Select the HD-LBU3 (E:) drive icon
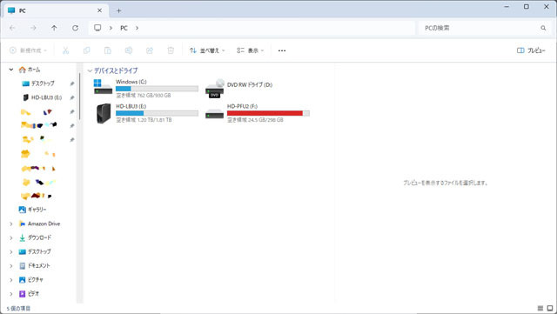 (104, 113)
